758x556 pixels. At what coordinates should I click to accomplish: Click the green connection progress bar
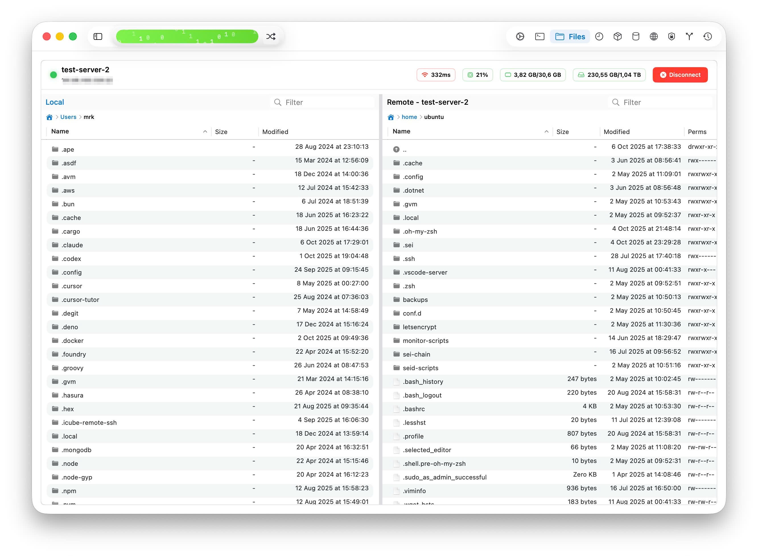point(187,36)
